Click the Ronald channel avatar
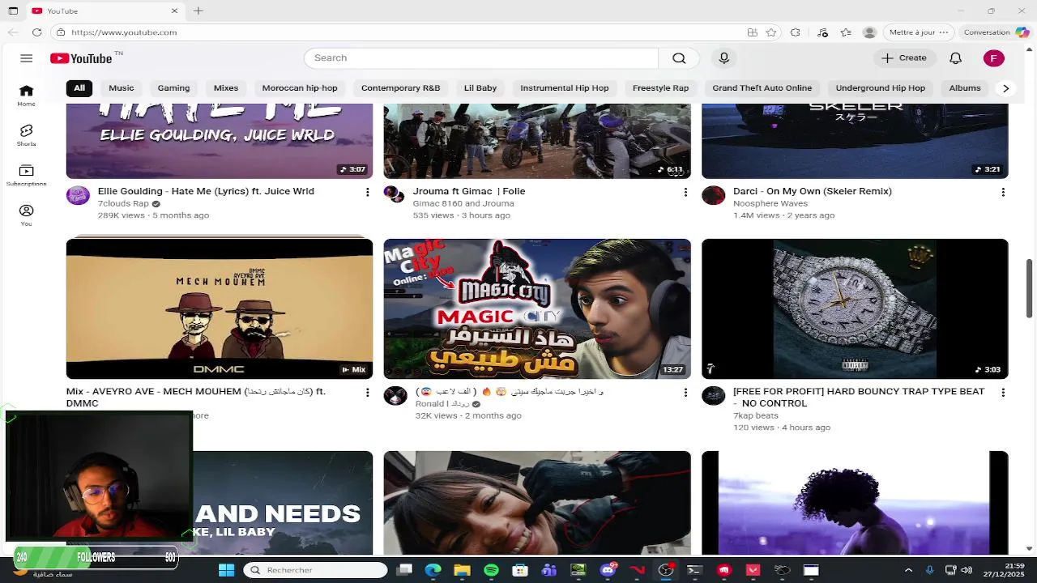The width and height of the screenshot is (1037, 583). point(395,395)
